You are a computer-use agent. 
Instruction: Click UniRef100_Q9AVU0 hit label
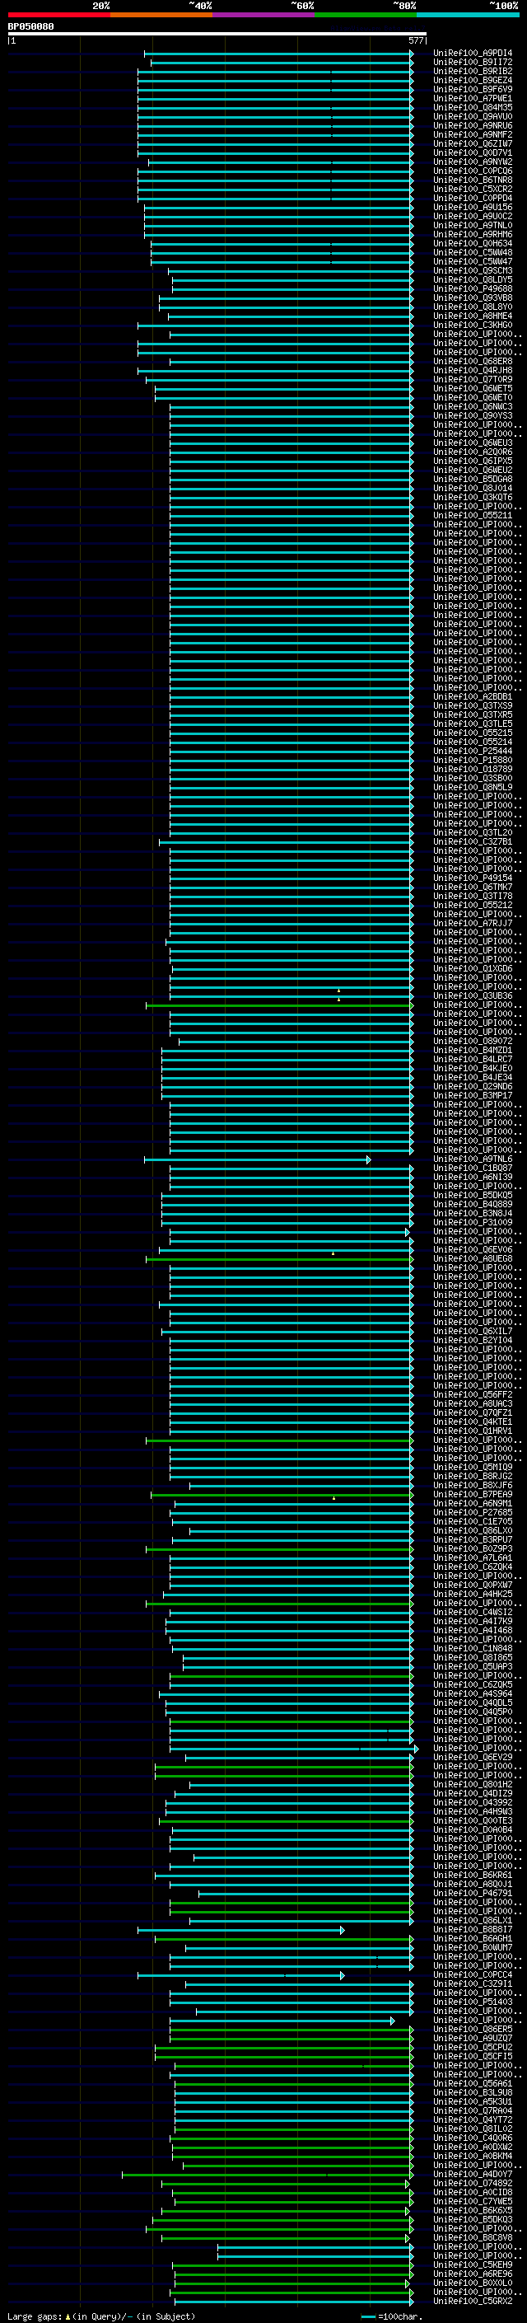click(x=472, y=116)
